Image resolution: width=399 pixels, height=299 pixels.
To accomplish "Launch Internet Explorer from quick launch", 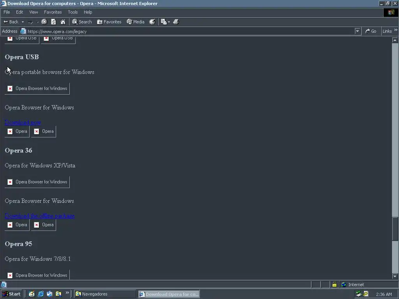I will 41,294.
